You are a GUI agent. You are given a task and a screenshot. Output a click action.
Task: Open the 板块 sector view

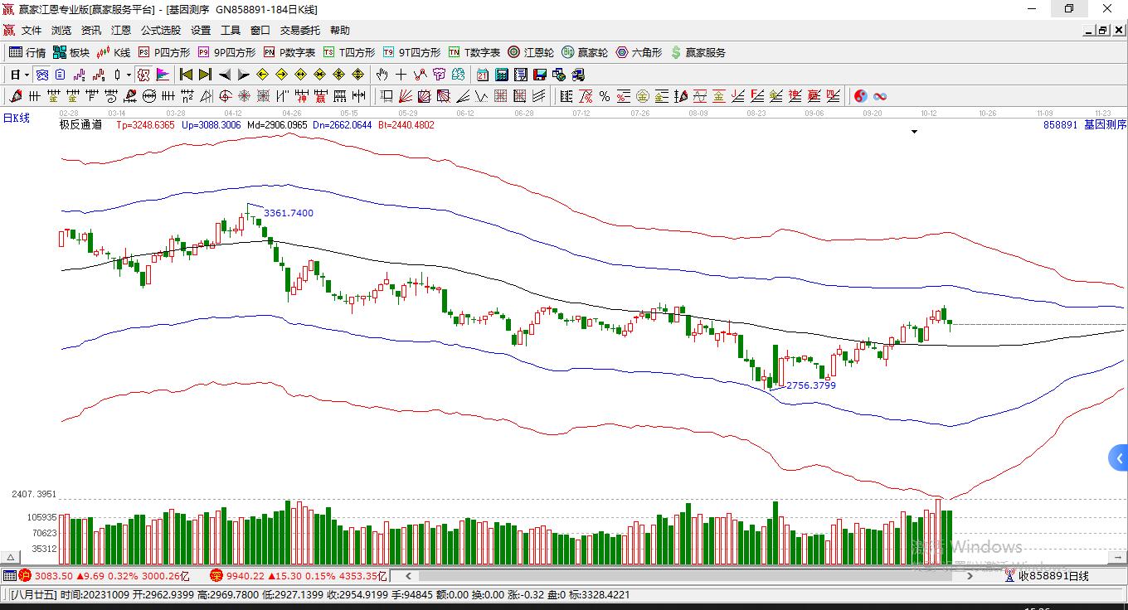pos(71,52)
